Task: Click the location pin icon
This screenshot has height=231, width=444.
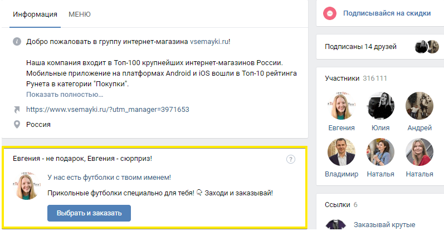Action: point(17,124)
